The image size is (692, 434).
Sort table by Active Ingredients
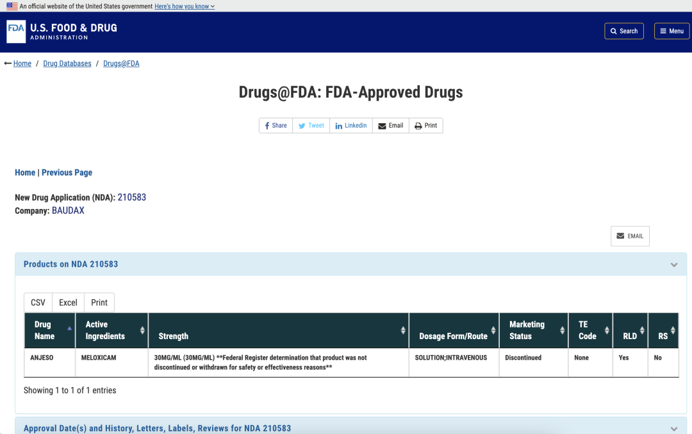pos(112,330)
